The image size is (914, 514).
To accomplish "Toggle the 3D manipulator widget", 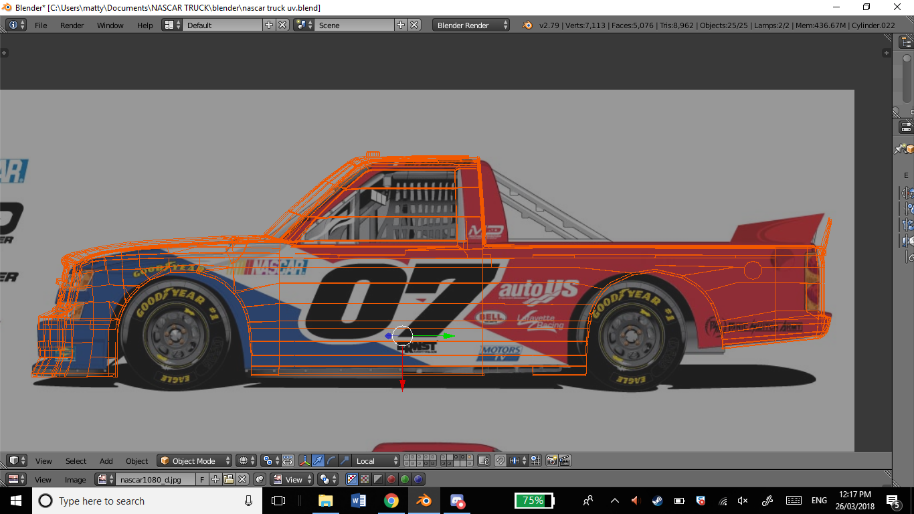I will pos(305,460).
